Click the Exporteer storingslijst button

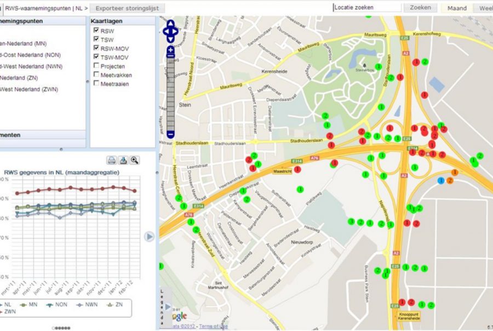click(127, 8)
